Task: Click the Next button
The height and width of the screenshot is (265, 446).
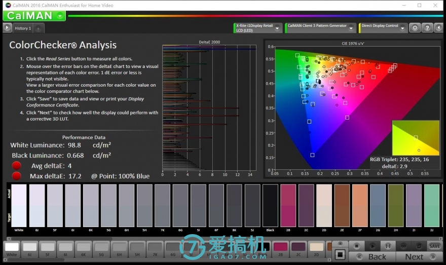Action: pyautogui.click(x=419, y=257)
